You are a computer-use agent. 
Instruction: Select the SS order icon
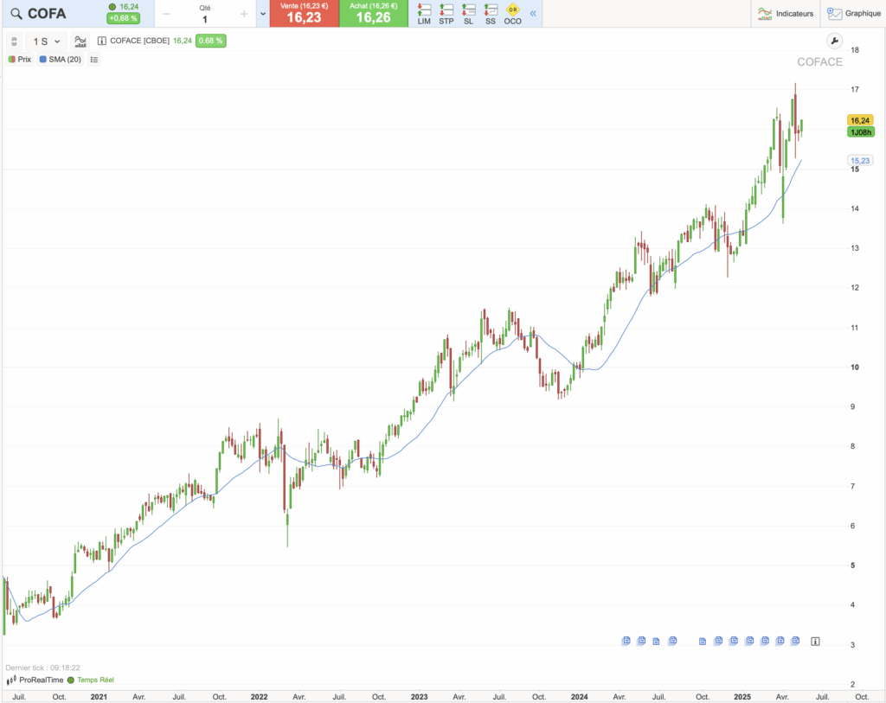[491, 14]
